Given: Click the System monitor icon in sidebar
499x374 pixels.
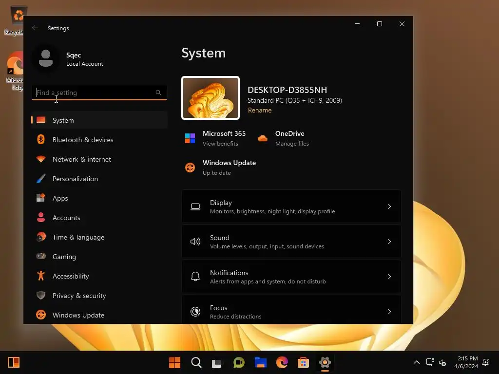Looking at the screenshot, I should (x=41, y=120).
